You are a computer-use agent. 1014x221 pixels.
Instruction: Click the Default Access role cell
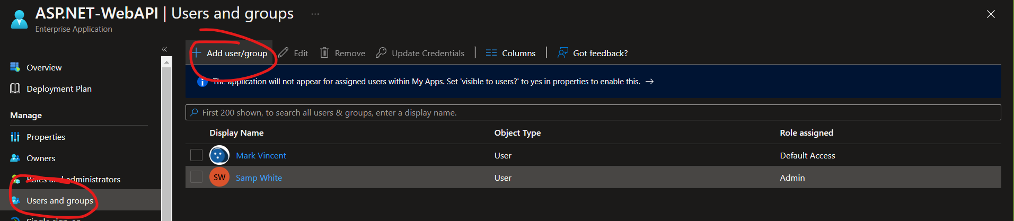click(807, 155)
